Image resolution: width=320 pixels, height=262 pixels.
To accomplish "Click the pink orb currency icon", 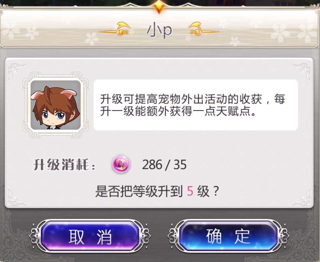I will [121, 164].
